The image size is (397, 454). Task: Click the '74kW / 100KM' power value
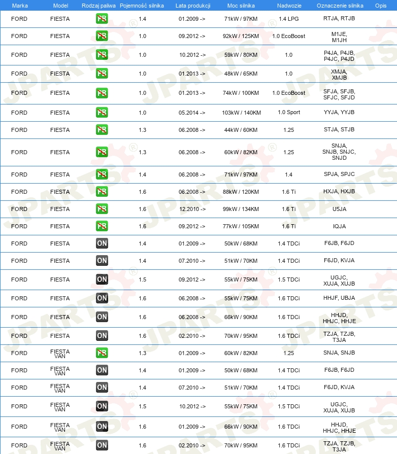tap(241, 93)
